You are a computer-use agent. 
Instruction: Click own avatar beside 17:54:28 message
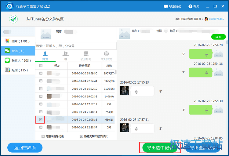(219, 53)
